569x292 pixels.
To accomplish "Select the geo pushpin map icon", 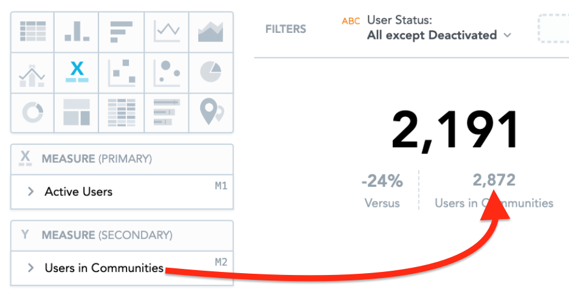I will click(211, 113).
